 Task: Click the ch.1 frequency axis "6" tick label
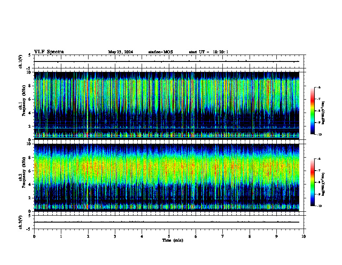point(30,99)
